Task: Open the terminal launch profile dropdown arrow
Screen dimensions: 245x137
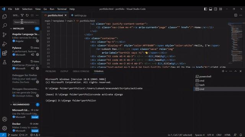Action: coord(226,71)
